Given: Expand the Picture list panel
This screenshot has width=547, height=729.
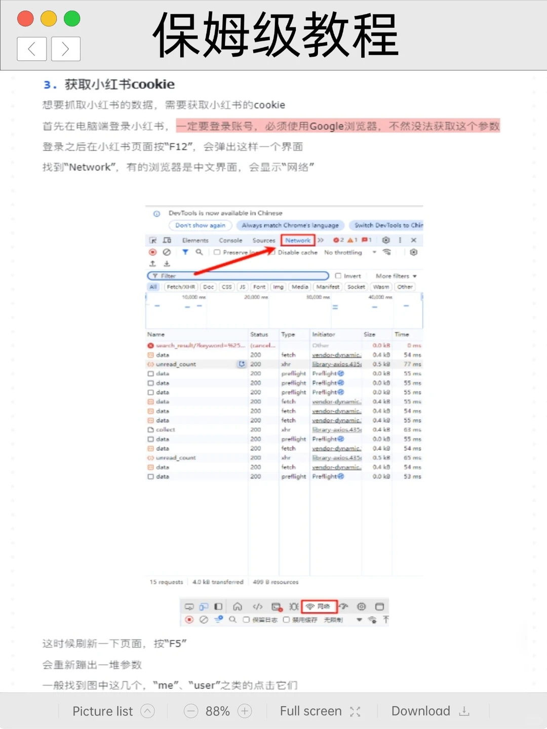Looking at the screenshot, I should tap(113, 711).
